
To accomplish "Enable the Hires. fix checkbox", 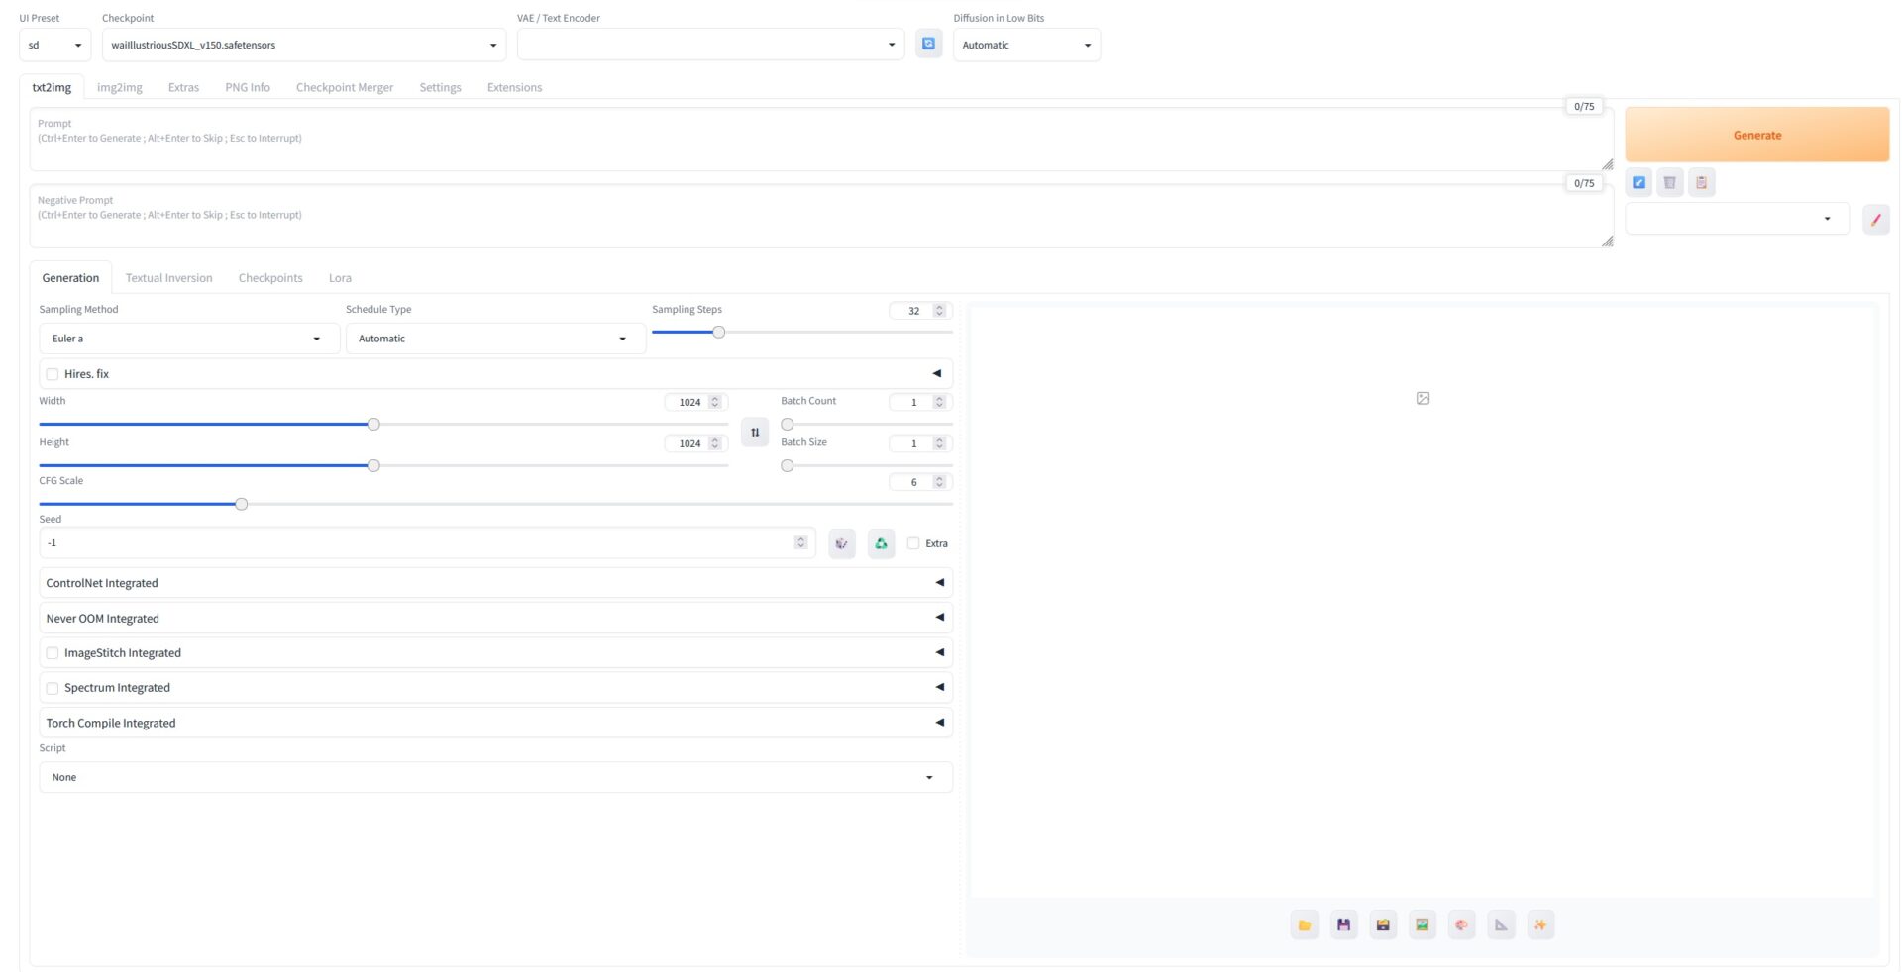I will [53, 374].
